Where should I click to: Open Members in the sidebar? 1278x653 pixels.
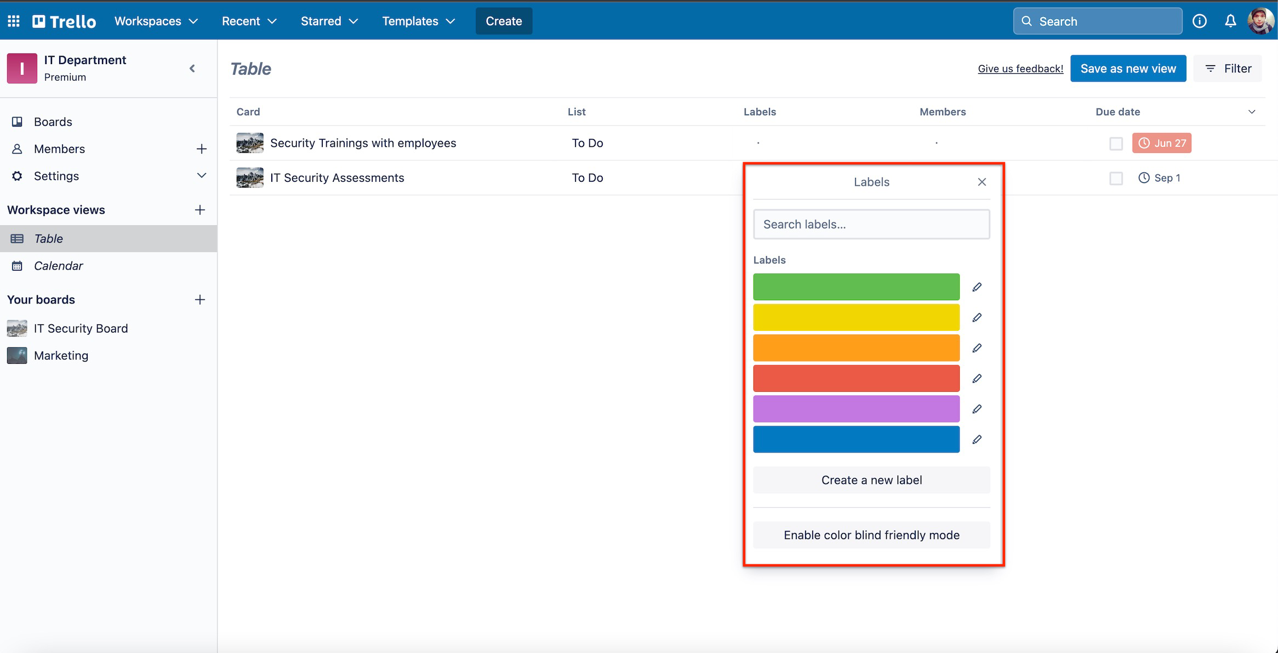[x=59, y=149]
